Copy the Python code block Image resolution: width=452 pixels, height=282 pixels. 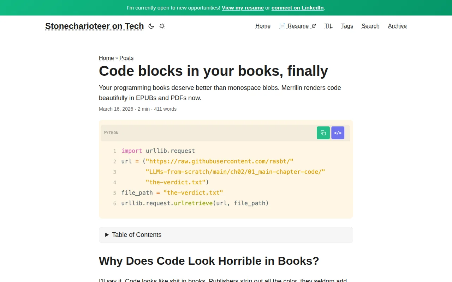(x=323, y=133)
